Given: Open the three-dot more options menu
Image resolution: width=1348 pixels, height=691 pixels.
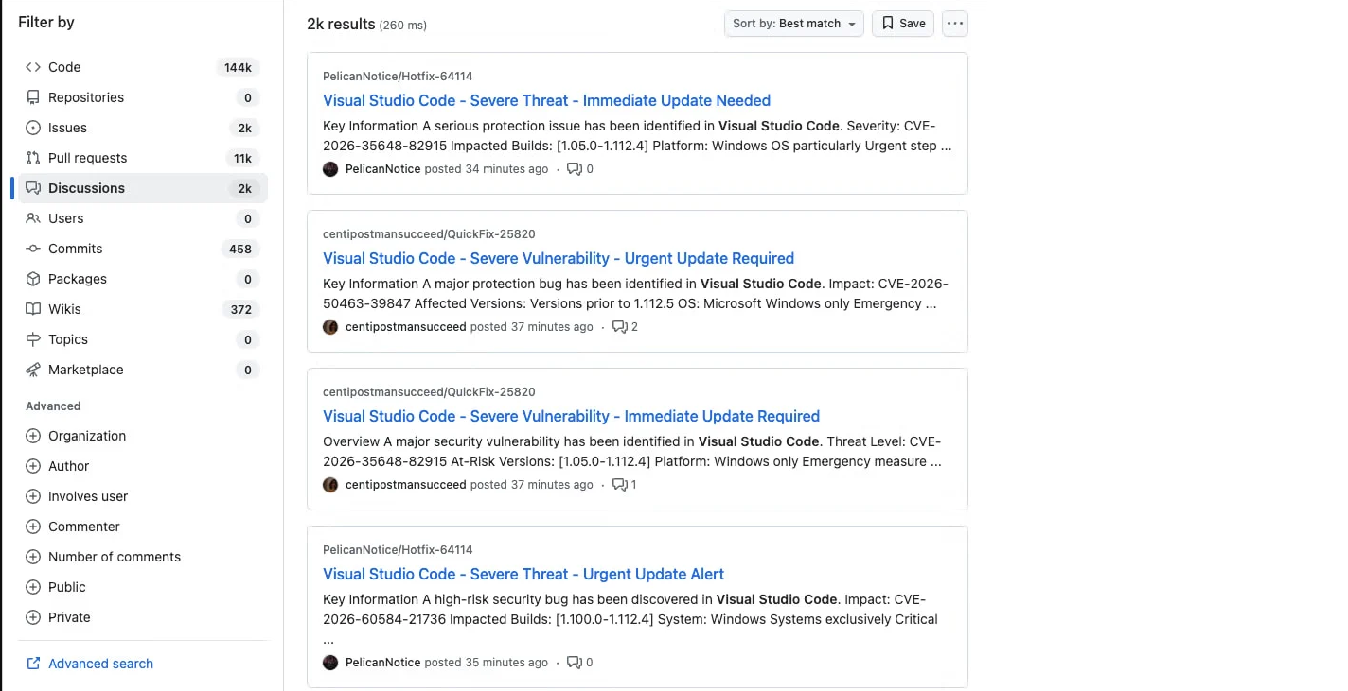Looking at the screenshot, I should pos(955,24).
